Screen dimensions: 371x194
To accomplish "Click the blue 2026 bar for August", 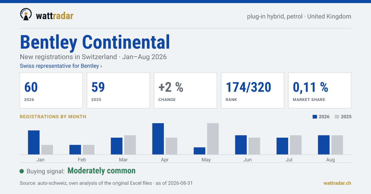I will click(x=324, y=145).
